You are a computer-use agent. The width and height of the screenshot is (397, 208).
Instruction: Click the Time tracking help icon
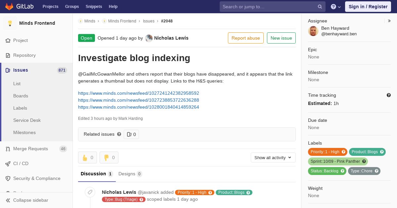click(389, 95)
